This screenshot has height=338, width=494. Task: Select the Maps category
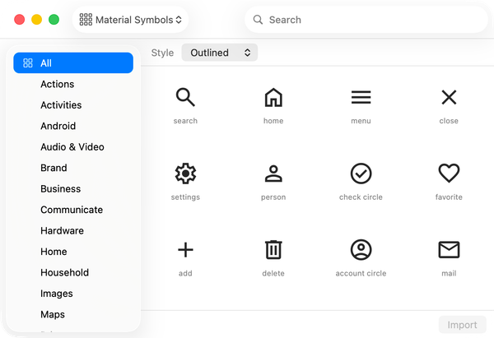(x=73, y=314)
